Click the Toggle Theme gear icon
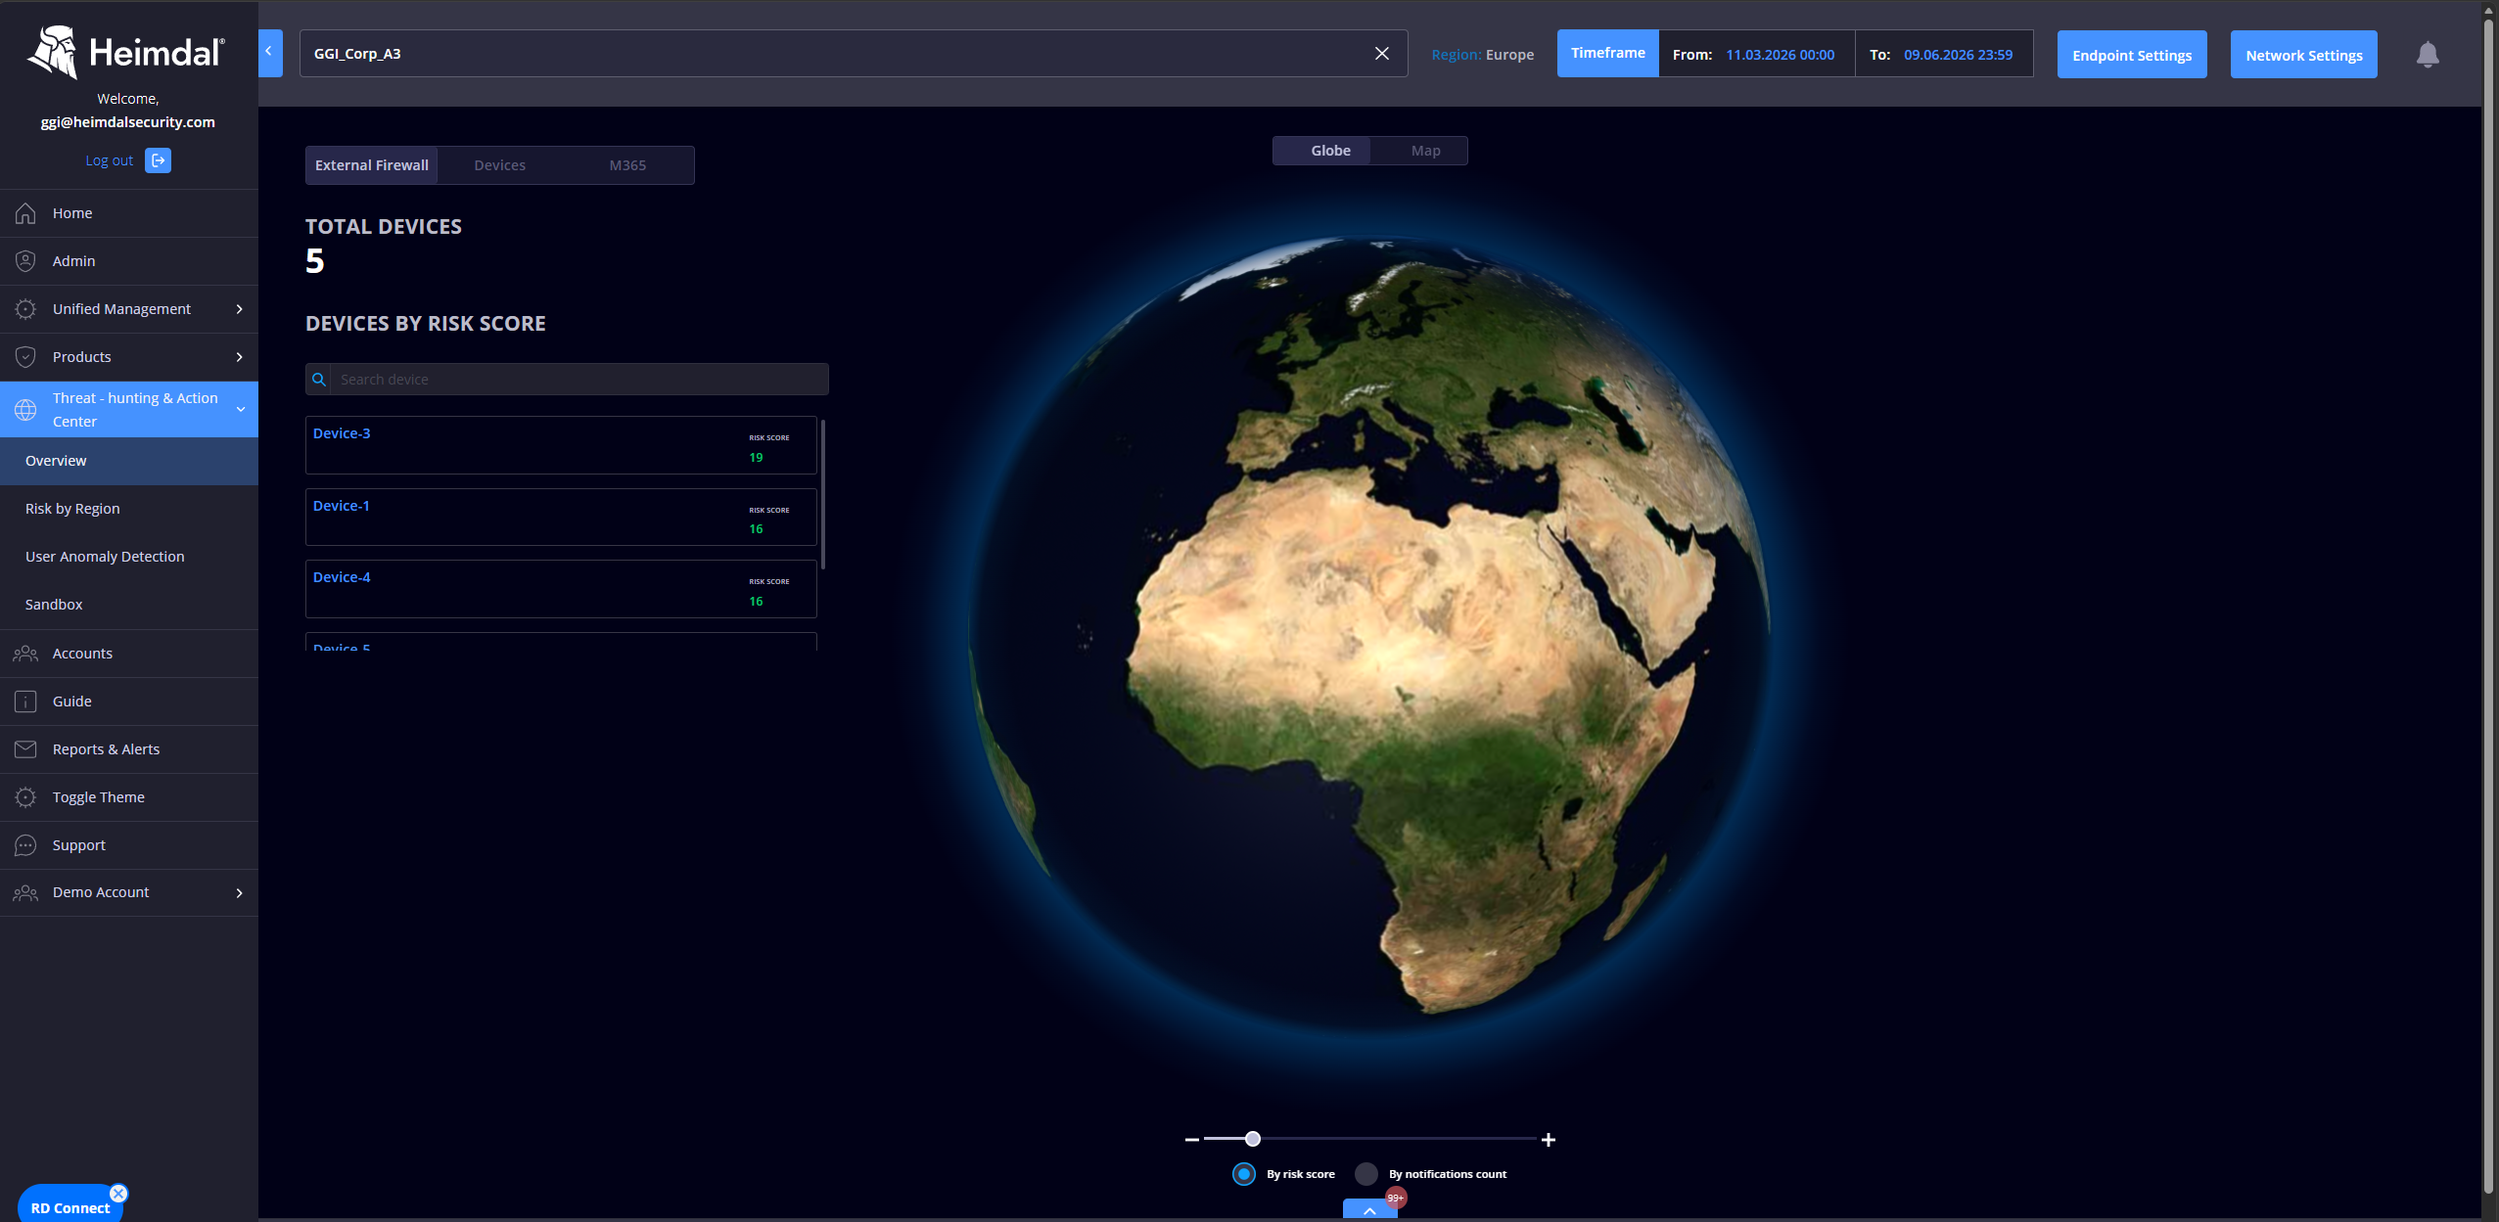The image size is (2499, 1222). (x=25, y=797)
